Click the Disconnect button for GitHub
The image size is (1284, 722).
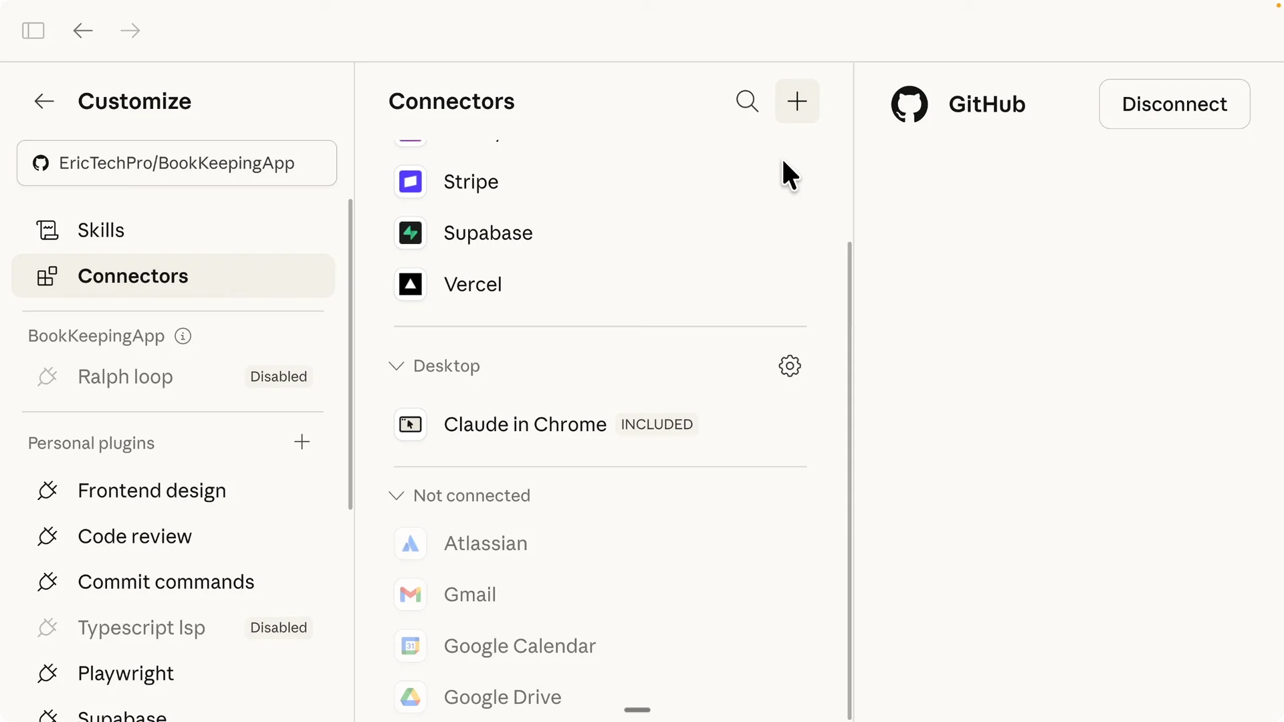tap(1174, 104)
